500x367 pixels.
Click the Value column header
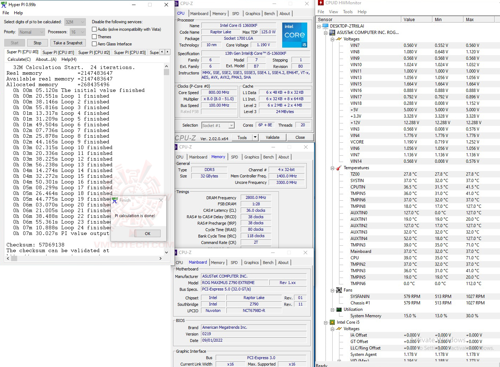pos(416,19)
